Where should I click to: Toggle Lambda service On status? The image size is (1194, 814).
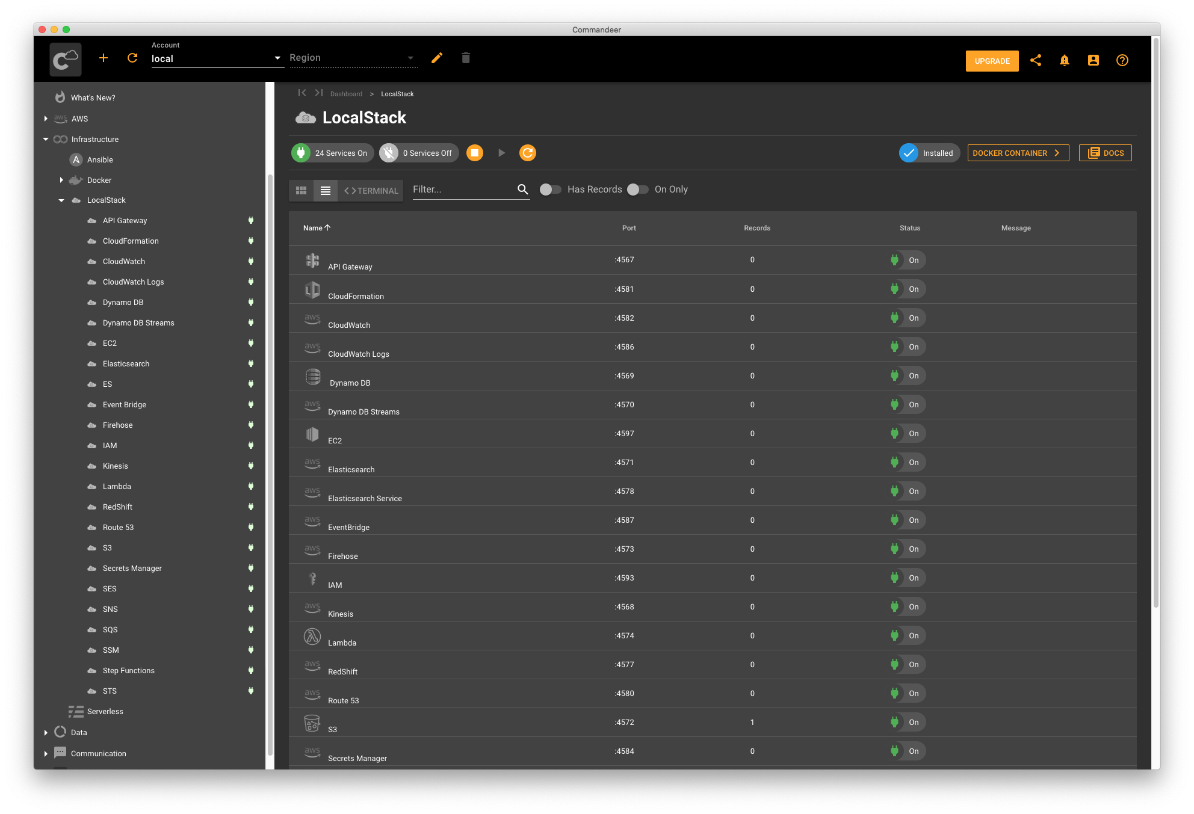[x=907, y=635]
